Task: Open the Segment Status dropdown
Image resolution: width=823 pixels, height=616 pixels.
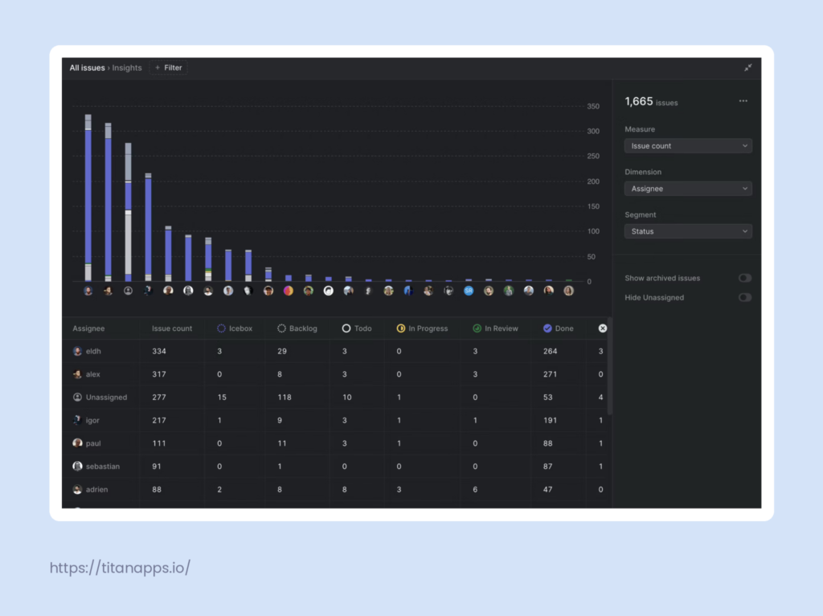Action: [x=688, y=231]
